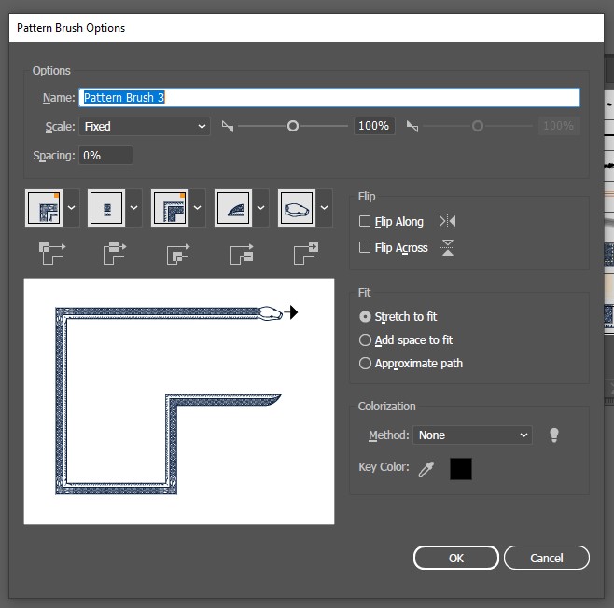
Task: Pick key color with eyedropper
Action: click(426, 469)
